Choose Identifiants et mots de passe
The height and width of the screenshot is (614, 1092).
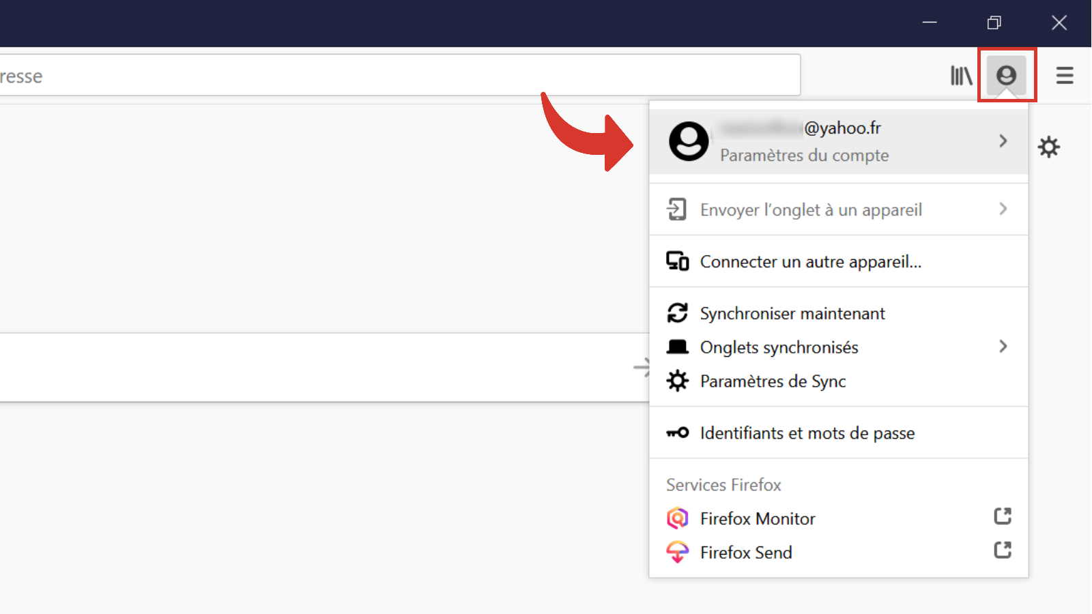807,433
